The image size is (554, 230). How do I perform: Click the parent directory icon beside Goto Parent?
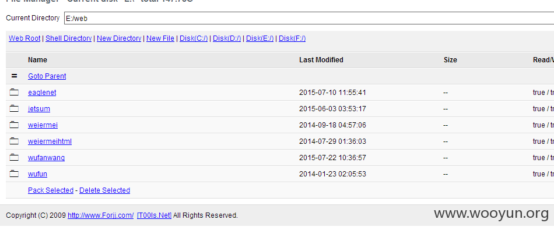pyautogui.click(x=14, y=76)
